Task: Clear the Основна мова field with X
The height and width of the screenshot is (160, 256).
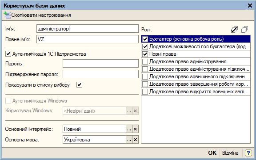Action: coord(135,140)
